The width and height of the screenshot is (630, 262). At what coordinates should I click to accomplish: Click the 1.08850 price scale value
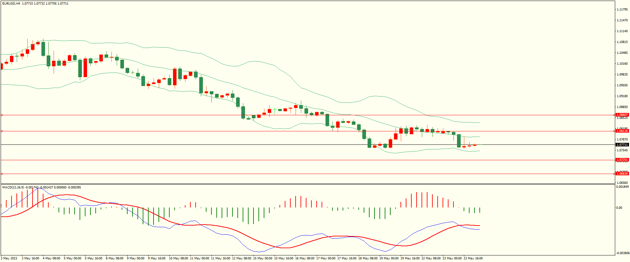coord(622,107)
